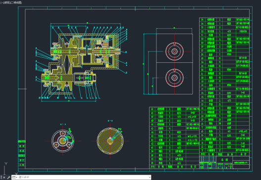The image size is (261, 180).
Task: Open command line customize wrench menu
Action: pos(8,178)
